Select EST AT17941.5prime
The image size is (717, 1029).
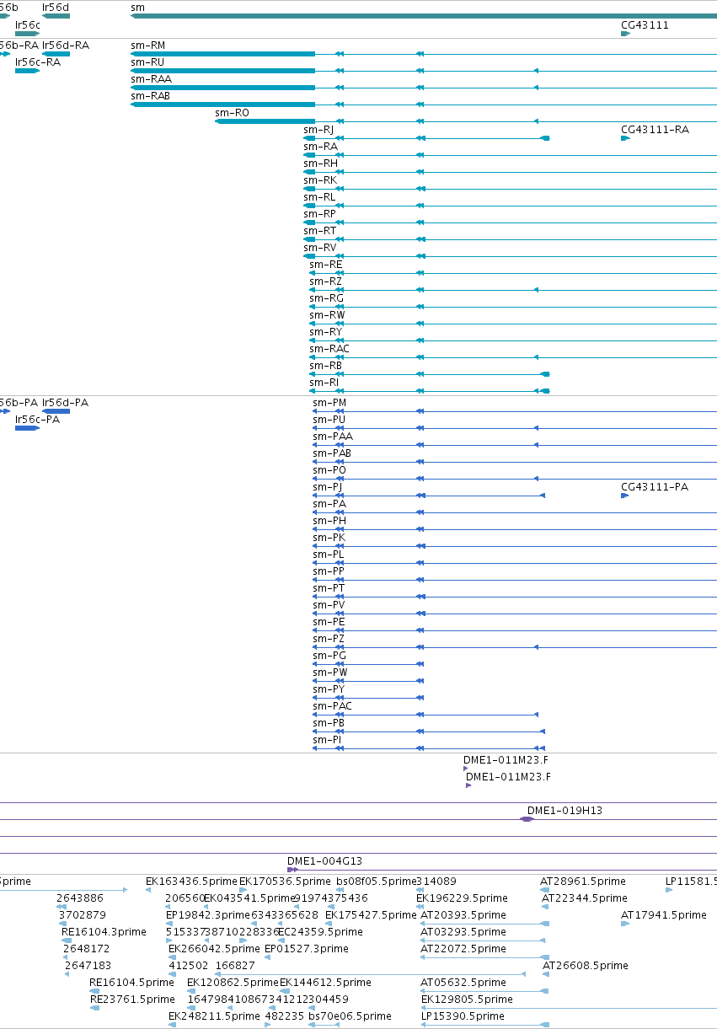pyautogui.click(x=664, y=914)
